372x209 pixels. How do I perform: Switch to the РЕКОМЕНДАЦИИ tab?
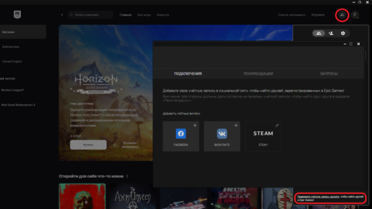[x=258, y=74]
